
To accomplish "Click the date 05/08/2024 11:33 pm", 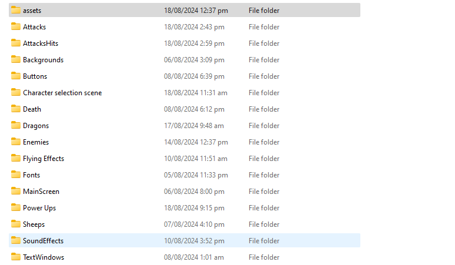I will pos(196,175).
